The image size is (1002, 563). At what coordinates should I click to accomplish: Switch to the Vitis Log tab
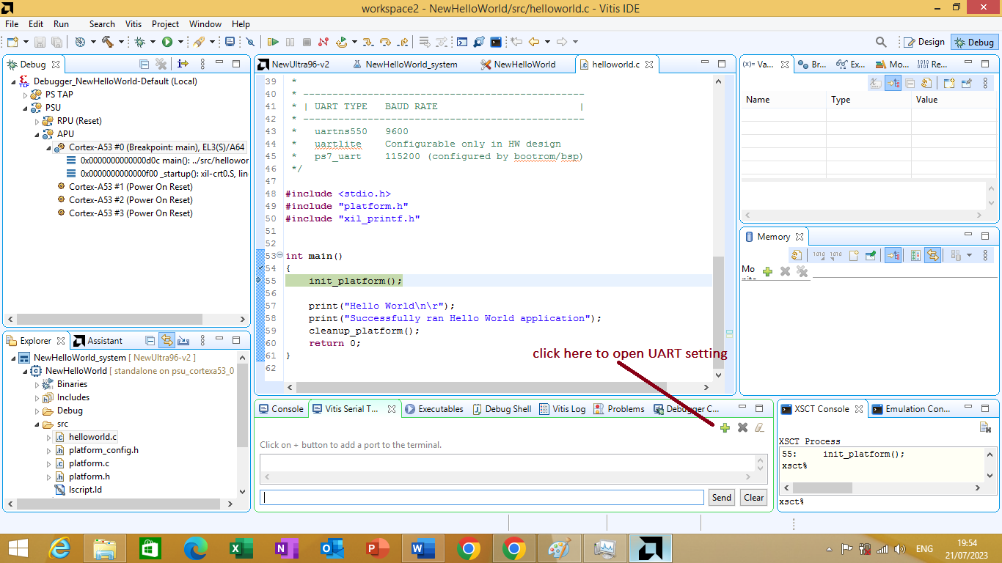[x=563, y=409]
